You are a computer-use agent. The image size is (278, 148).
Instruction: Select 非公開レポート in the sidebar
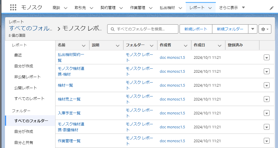[27, 77]
